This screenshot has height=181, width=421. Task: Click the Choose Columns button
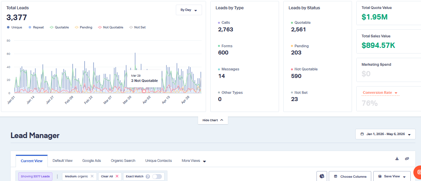(x=350, y=176)
